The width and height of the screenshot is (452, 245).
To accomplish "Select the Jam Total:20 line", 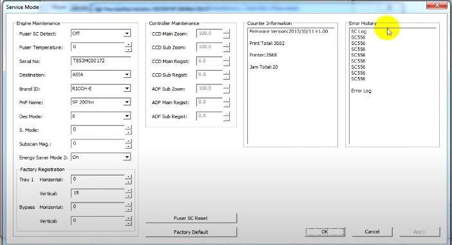I will click(x=263, y=67).
